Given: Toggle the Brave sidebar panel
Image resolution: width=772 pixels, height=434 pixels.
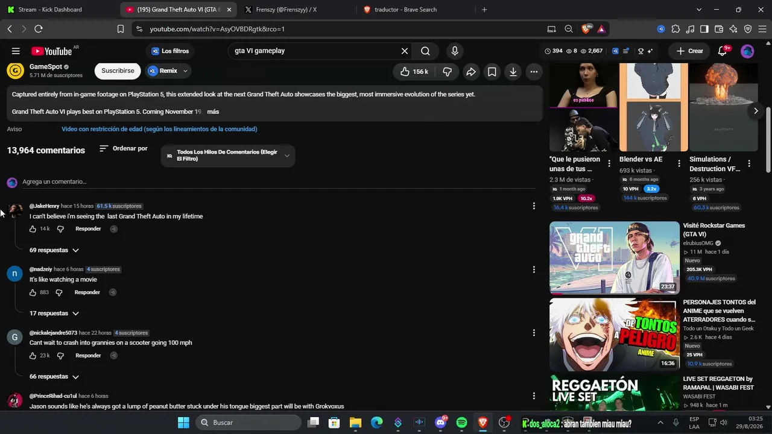Looking at the screenshot, I should tap(704, 29).
